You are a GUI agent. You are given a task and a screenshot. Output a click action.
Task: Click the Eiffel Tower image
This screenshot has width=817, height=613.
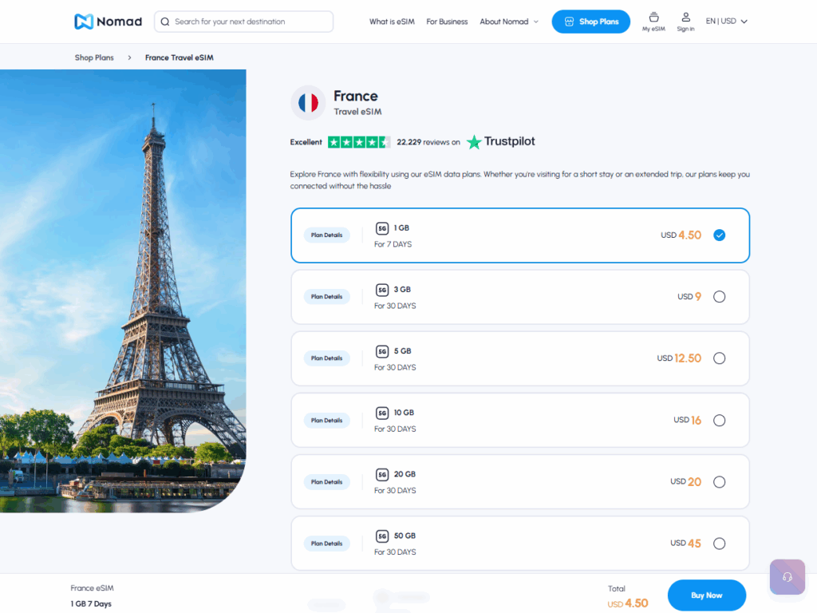tap(123, 291)
